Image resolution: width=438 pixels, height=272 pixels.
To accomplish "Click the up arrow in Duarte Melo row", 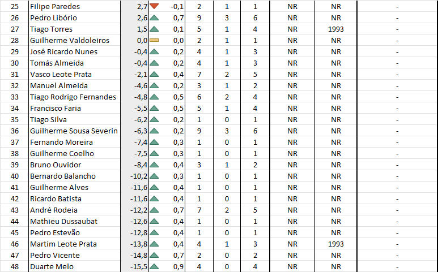I will coord(154,267).
